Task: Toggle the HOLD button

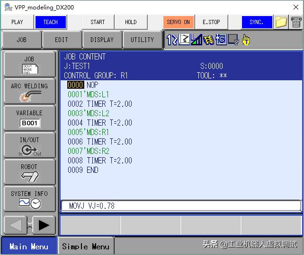Action: coord(131,22)
